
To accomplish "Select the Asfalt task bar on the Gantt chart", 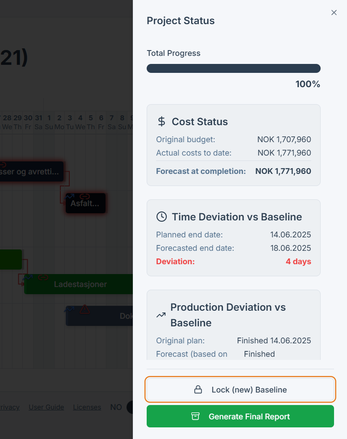I will coord(85,204).
